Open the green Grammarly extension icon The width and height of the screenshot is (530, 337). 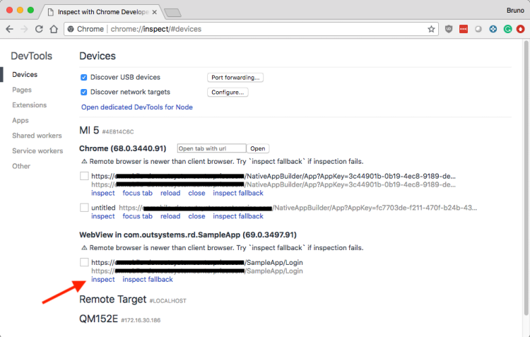(x=506, y=29)
